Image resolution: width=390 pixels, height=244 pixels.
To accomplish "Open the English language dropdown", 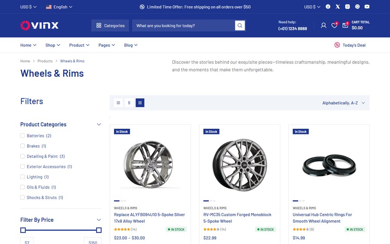I will [x=59, y=7].
